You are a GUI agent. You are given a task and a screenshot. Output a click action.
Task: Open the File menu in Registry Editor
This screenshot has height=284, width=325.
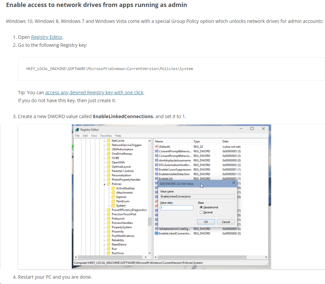[x=77, y=136]
